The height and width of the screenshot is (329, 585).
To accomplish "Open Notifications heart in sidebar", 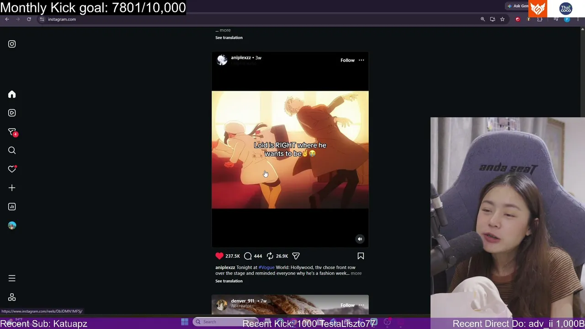I will tap(12, 169).
